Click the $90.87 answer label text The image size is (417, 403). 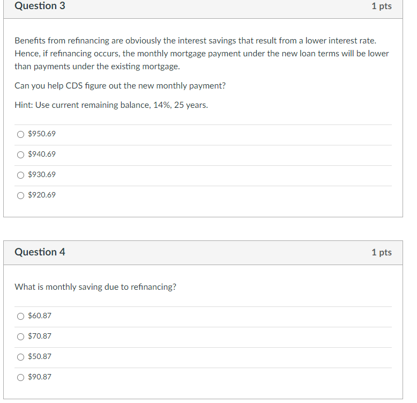40,377
